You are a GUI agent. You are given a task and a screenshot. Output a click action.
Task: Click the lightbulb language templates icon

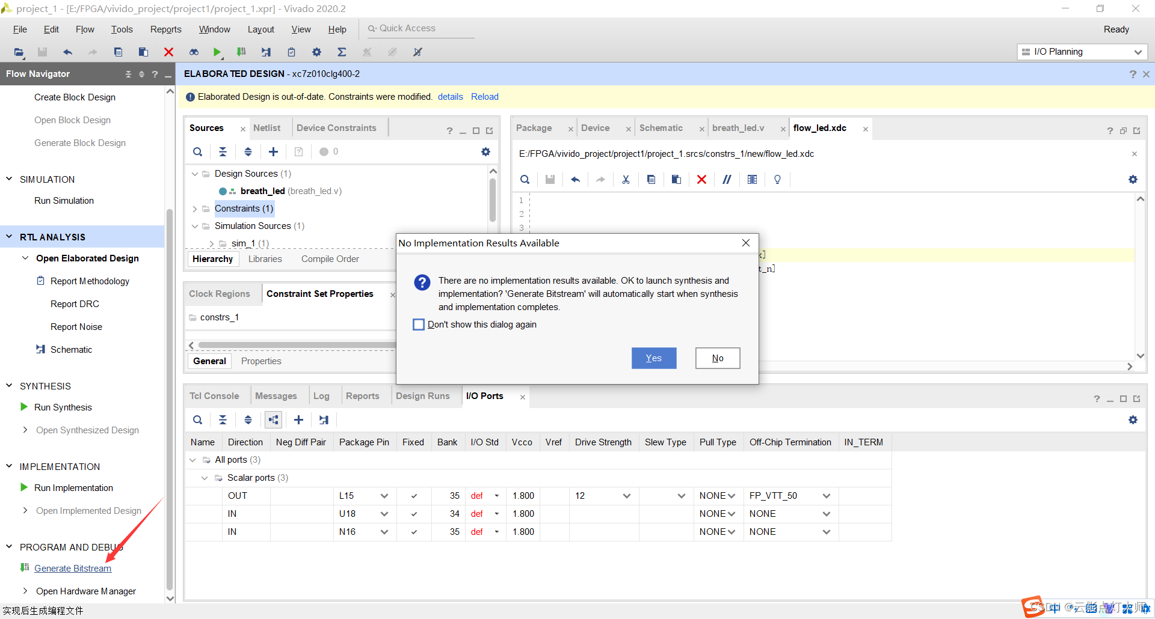click(777, 179)
